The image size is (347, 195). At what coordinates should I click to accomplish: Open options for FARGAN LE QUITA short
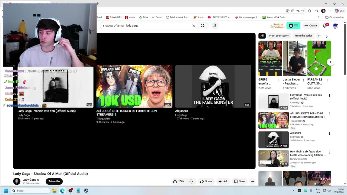(x=327, y=81)
